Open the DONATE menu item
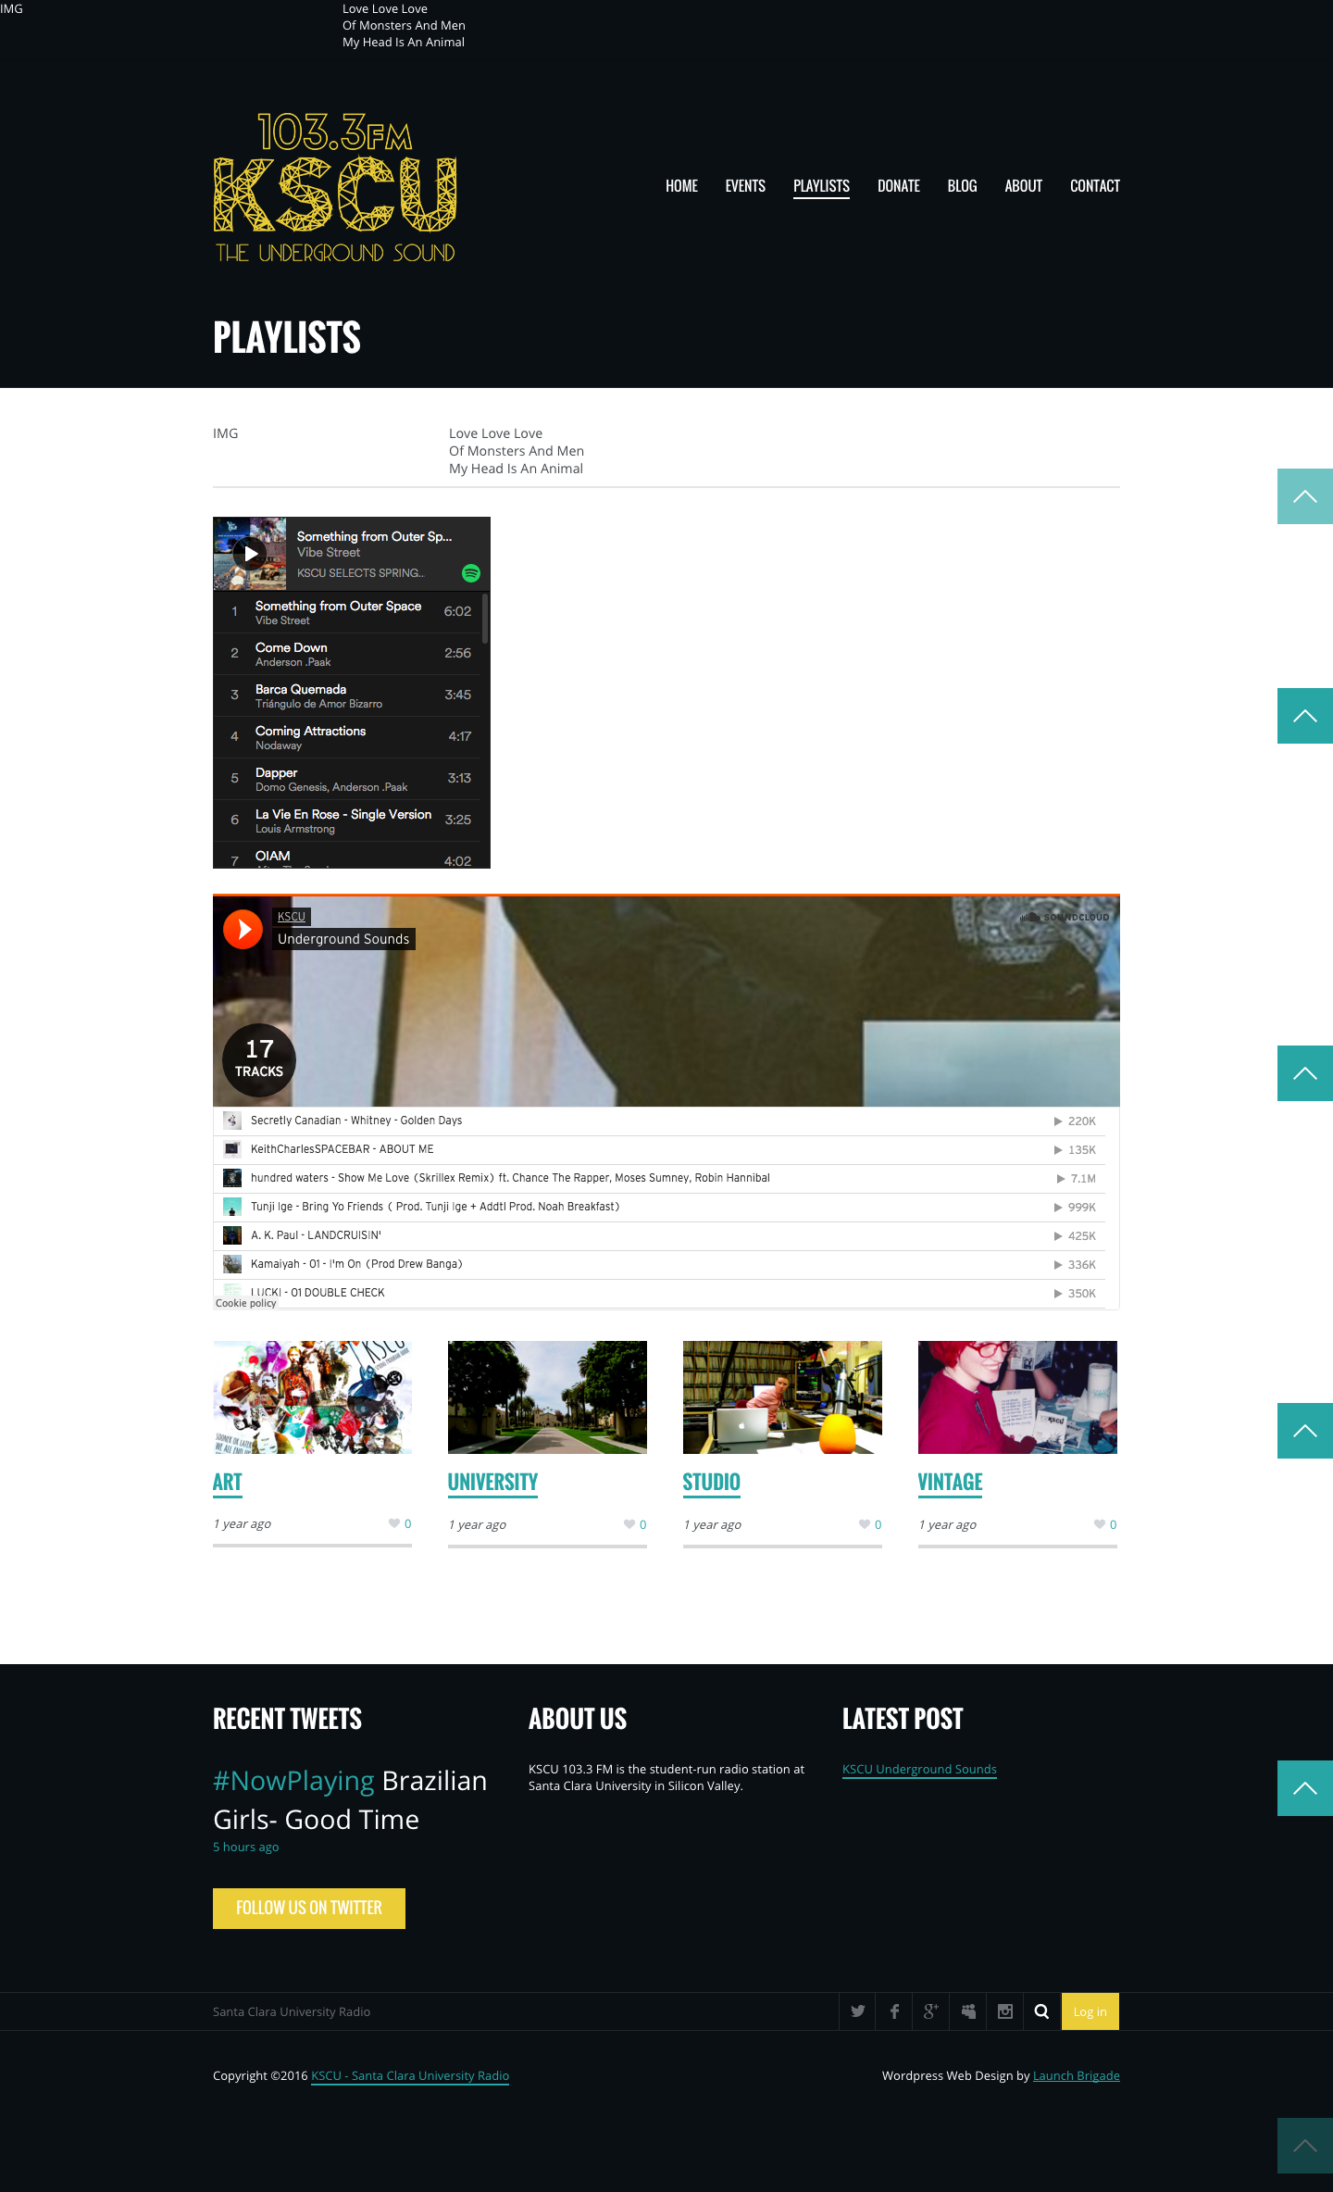 click(899, 186)
